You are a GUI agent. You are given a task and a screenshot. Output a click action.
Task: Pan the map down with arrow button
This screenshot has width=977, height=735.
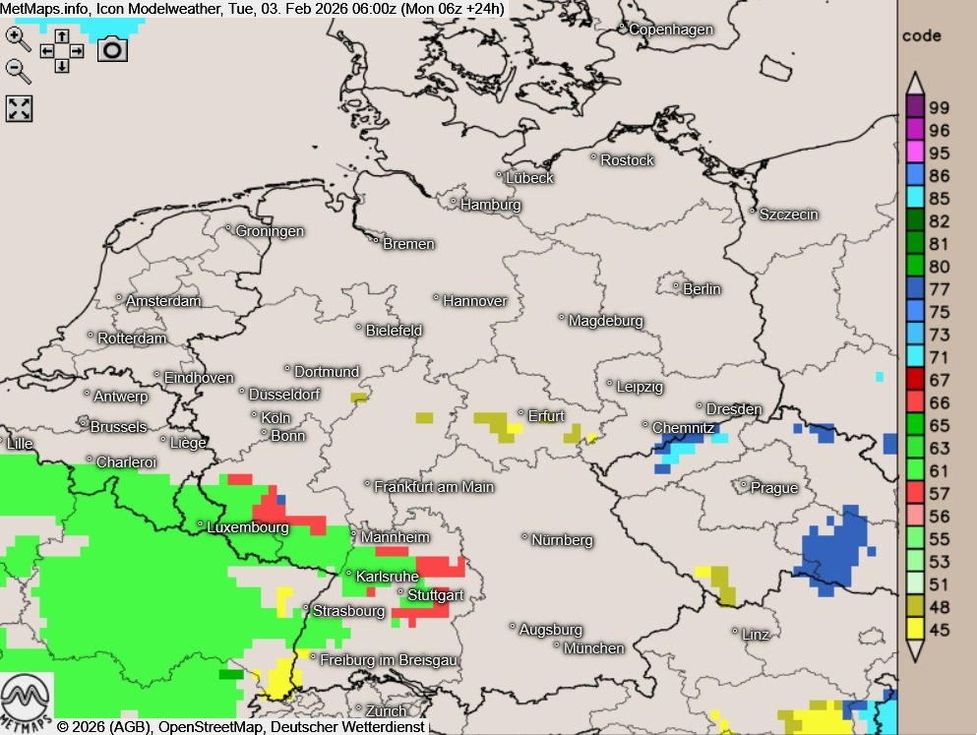pyautogui.click(x=62, y=65)
